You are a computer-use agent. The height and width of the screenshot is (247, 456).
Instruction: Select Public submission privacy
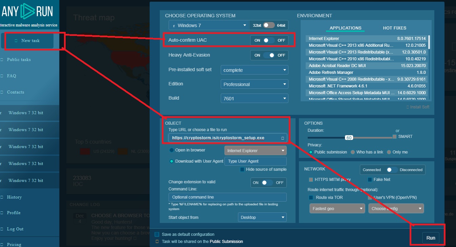click(x=311, y=152)
